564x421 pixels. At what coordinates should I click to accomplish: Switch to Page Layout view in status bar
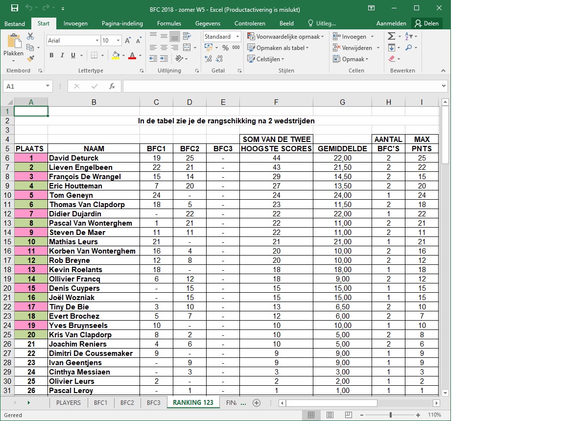(330, 415)
